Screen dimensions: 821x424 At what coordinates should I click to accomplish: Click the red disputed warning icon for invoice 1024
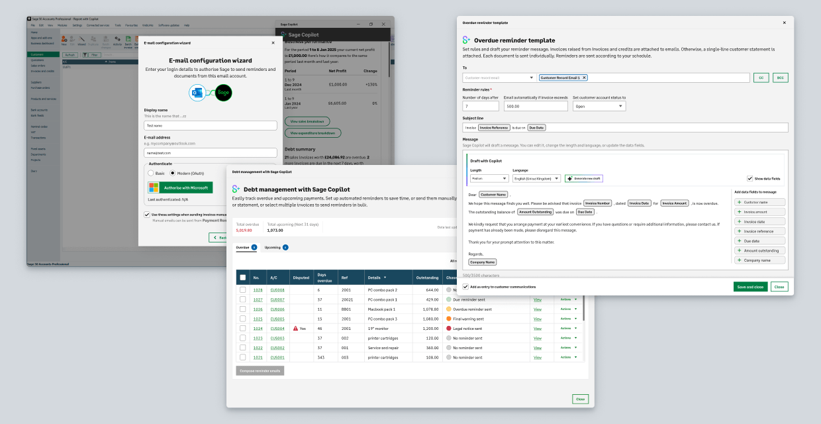295,328
